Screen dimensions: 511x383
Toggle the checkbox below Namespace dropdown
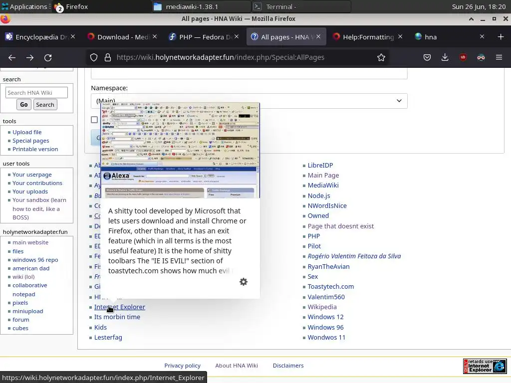[x=94, y=120]
